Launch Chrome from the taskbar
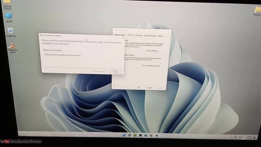The image size is (261, 147). [x=151, y=136]
